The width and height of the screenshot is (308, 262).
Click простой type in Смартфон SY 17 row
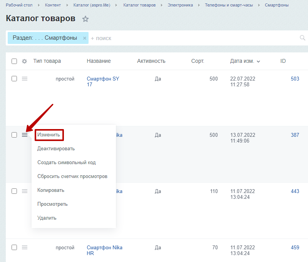[65, 79]
